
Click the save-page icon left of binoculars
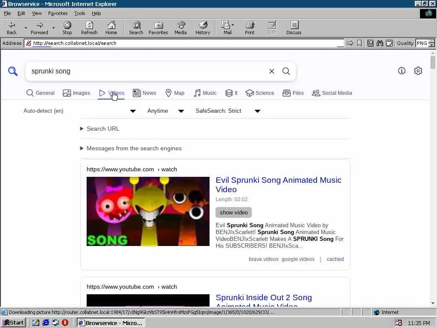pos(370,43)
